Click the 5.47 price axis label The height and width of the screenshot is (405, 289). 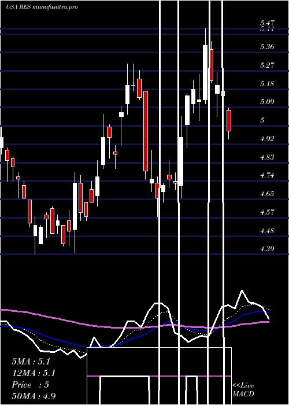pos(267,23)
